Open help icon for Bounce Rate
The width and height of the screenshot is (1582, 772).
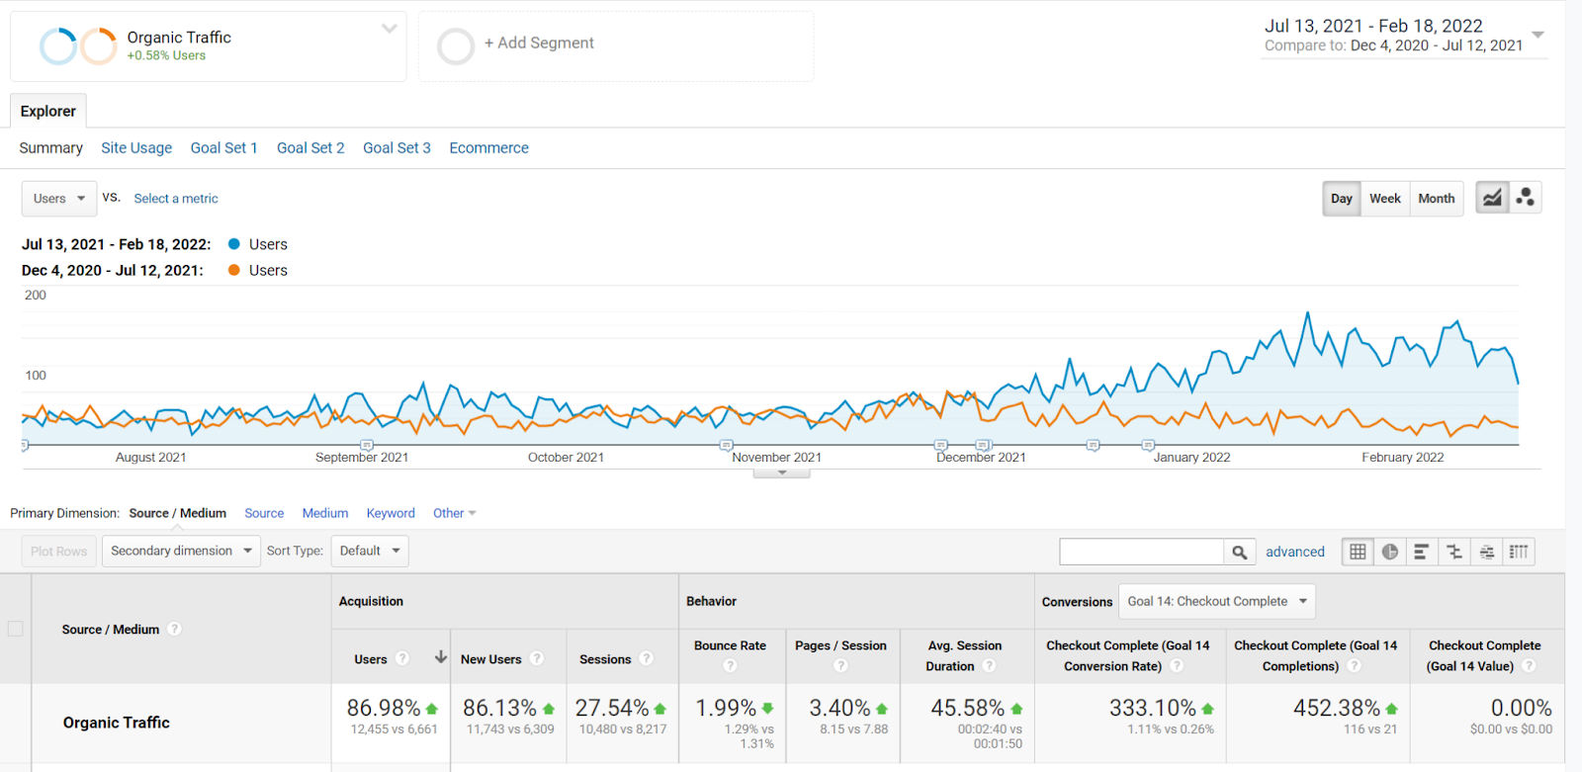731,665
